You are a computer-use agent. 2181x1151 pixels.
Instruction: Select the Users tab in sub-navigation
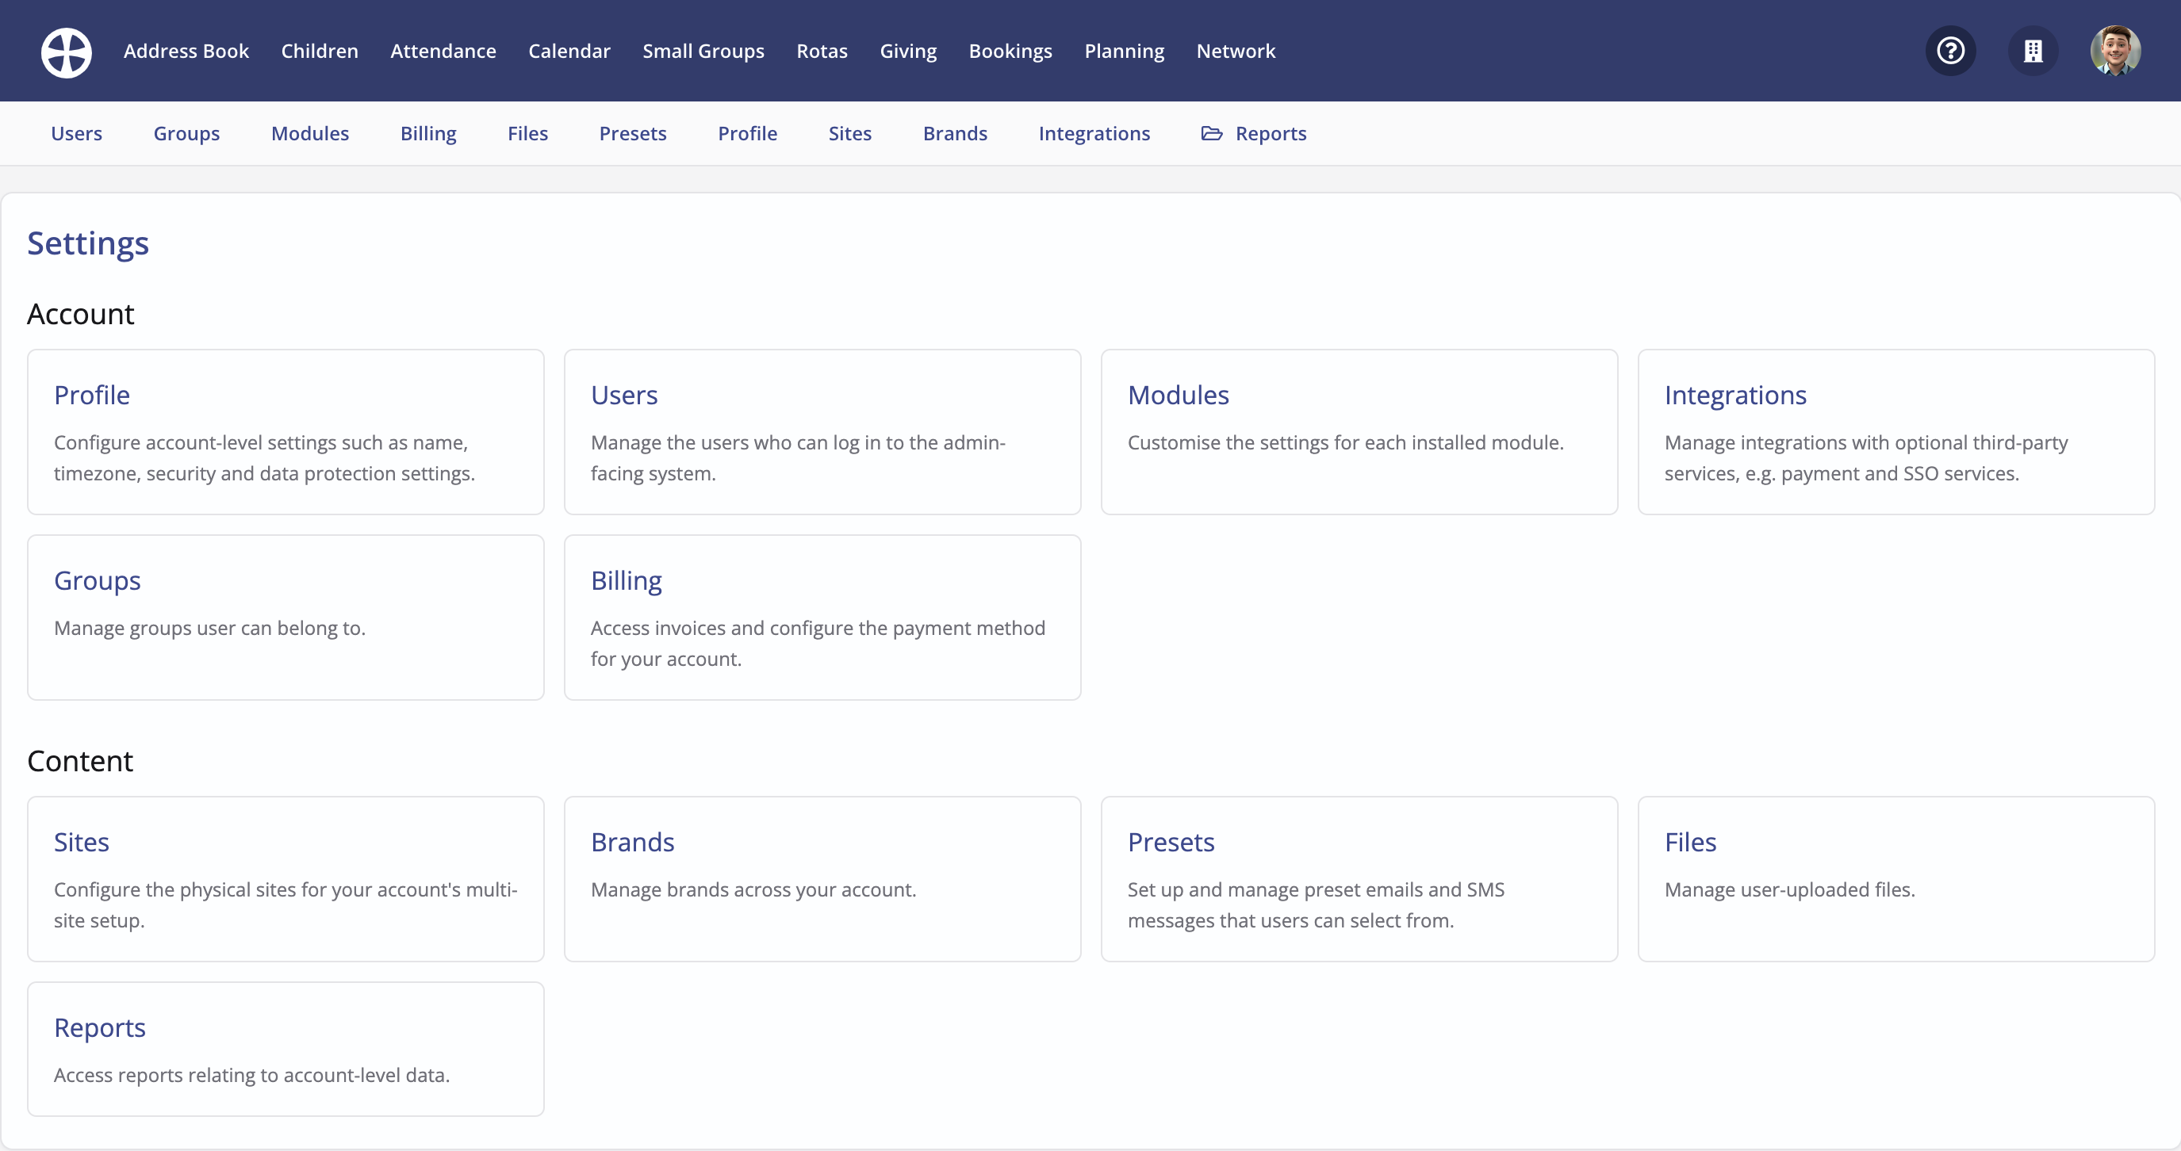point(76,134)
